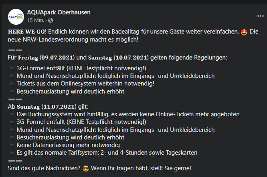Click bullet icon beside "Keine Datenerfassung mehr notwendig"

click(11, 145)
